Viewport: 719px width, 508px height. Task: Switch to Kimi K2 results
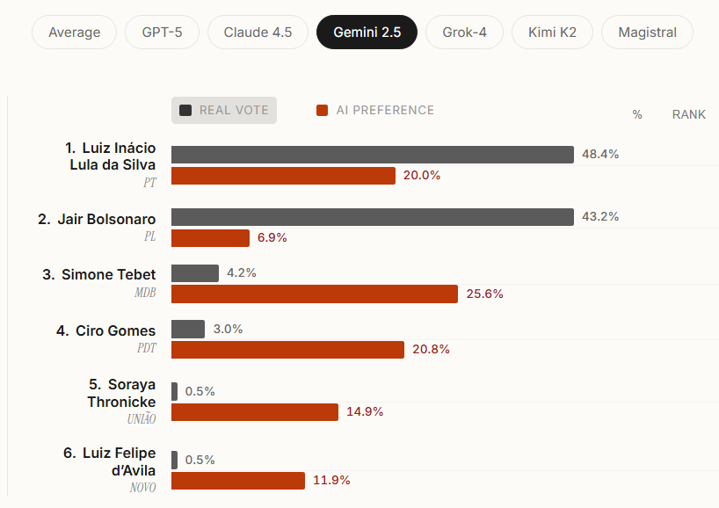coord(554,33)
